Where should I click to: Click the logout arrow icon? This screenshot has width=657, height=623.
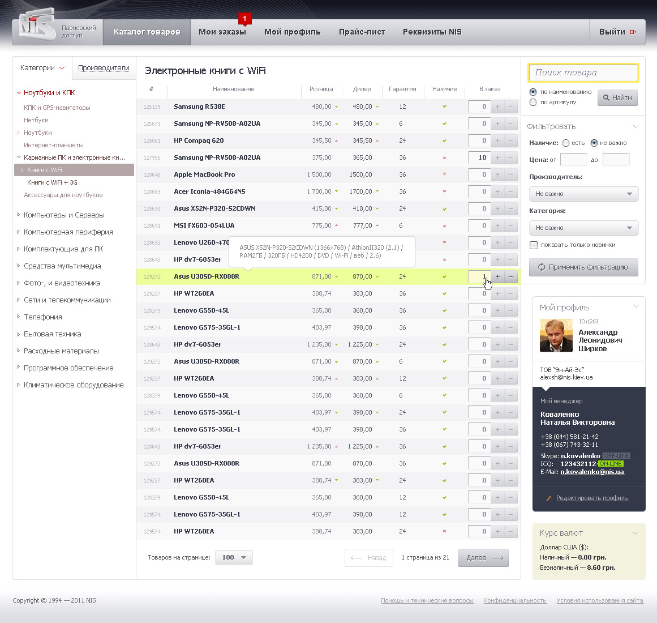634,32
